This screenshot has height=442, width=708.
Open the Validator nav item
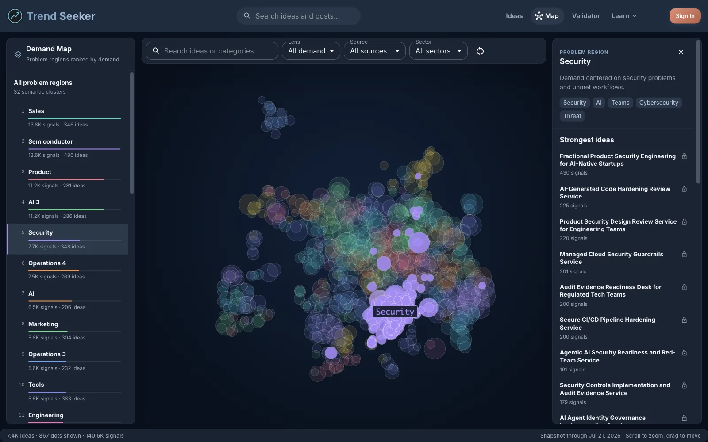tap(586, 16)
